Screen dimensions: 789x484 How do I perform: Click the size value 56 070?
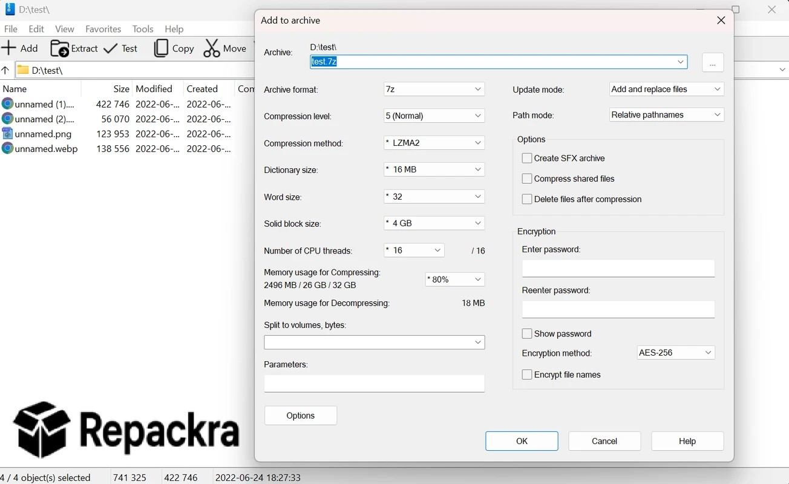pyautogui.click(x=116, y=119)
